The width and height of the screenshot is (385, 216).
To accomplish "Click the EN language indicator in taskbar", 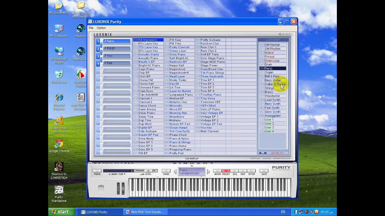I will pos(283,212).
